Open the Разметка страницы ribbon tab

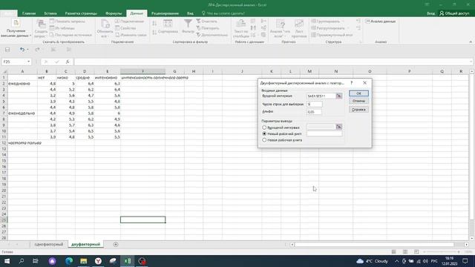click(81, 13)
